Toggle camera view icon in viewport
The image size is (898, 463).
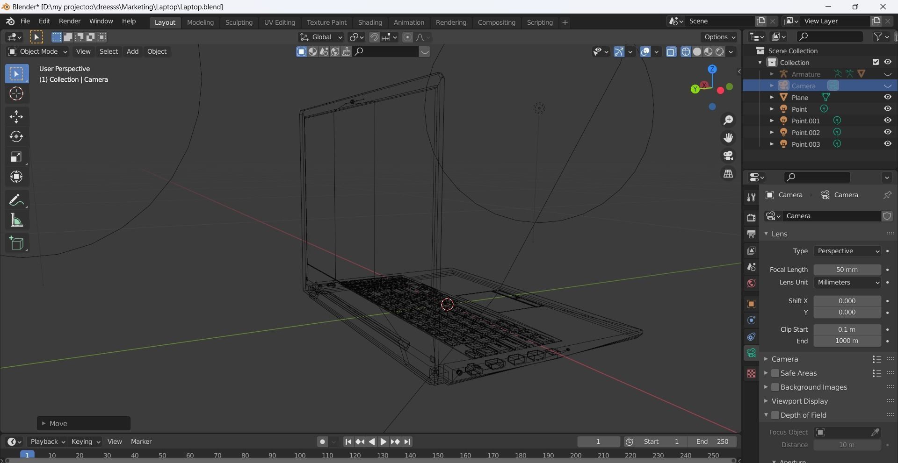[x=728, y=156]
